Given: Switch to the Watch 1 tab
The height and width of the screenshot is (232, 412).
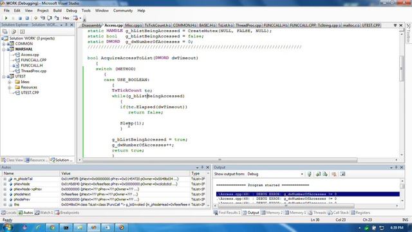Looking at the screenshot, I should (x=44, y=213).
